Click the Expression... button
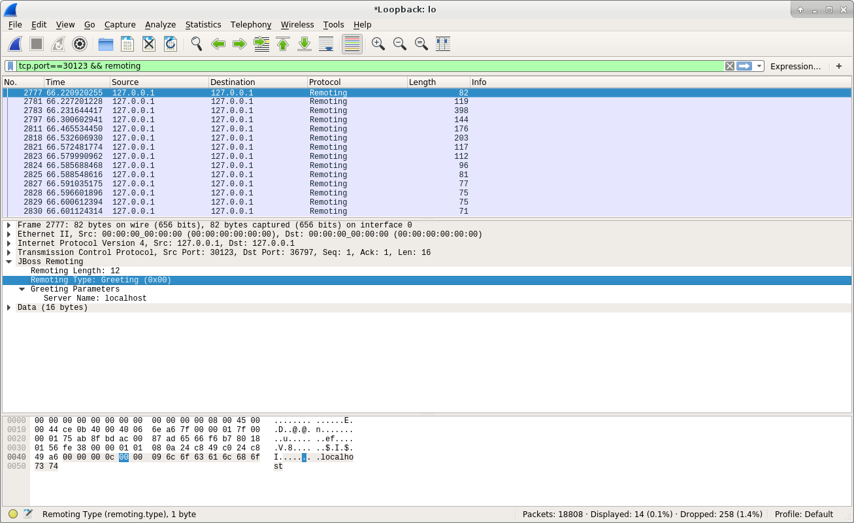This screenshot has height=523, width=854. click(x=795, y=66)
